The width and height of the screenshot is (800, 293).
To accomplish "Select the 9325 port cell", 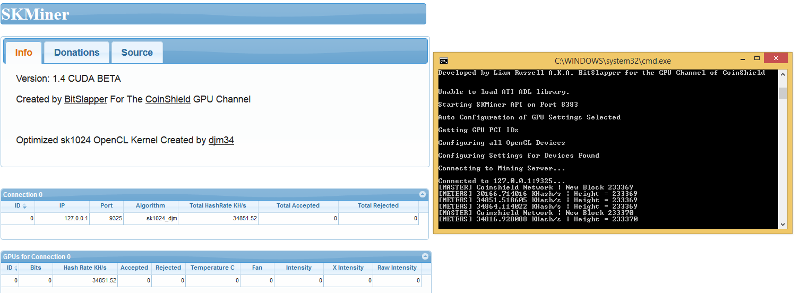I will click(x=107, y=218).
